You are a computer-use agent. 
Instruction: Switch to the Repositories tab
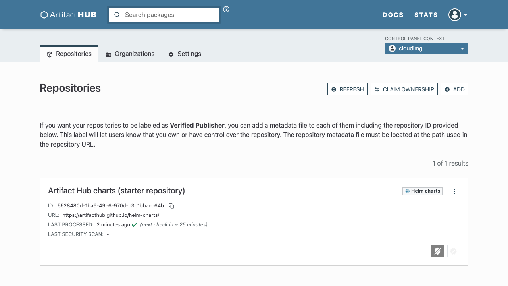(x=69, y=54)
